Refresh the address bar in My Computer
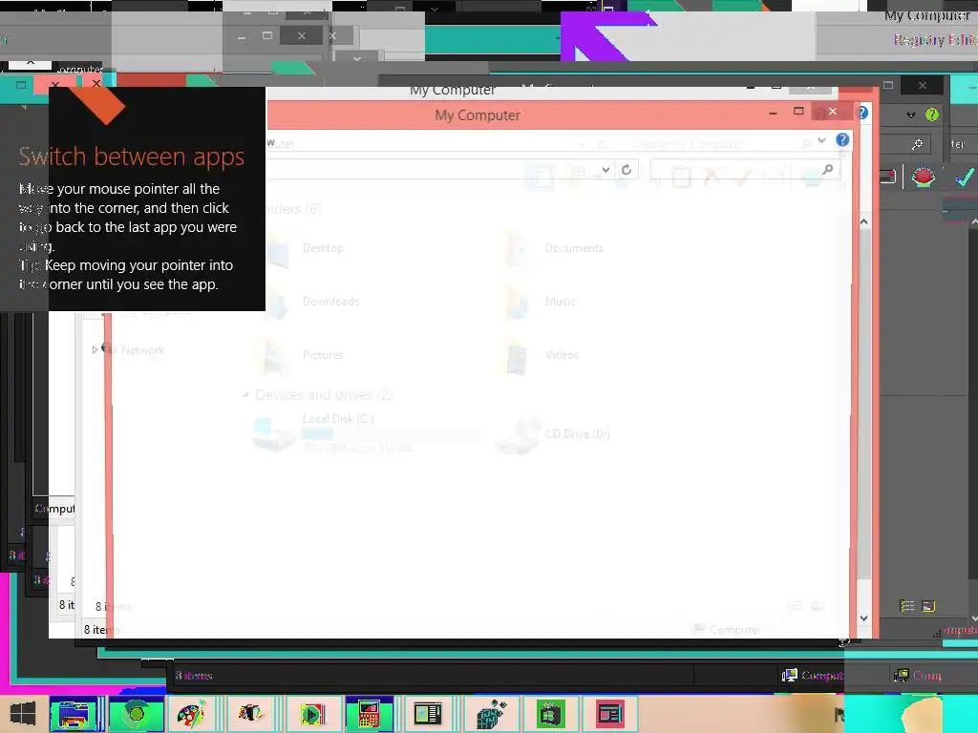Image resolution: width=978 pixels, height=733 pixels. (x=627, y=170)
